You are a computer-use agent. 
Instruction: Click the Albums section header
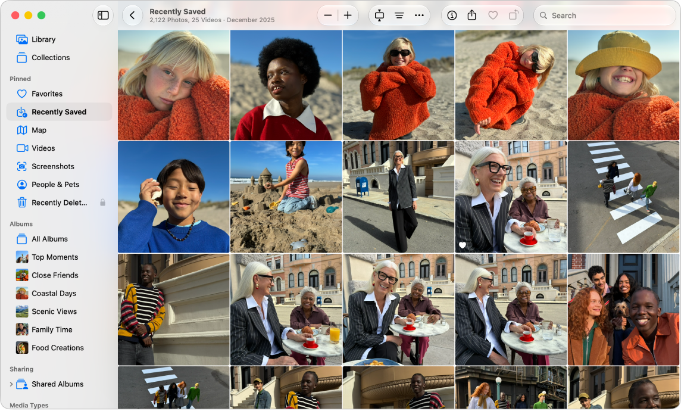[x=21, y=225]
